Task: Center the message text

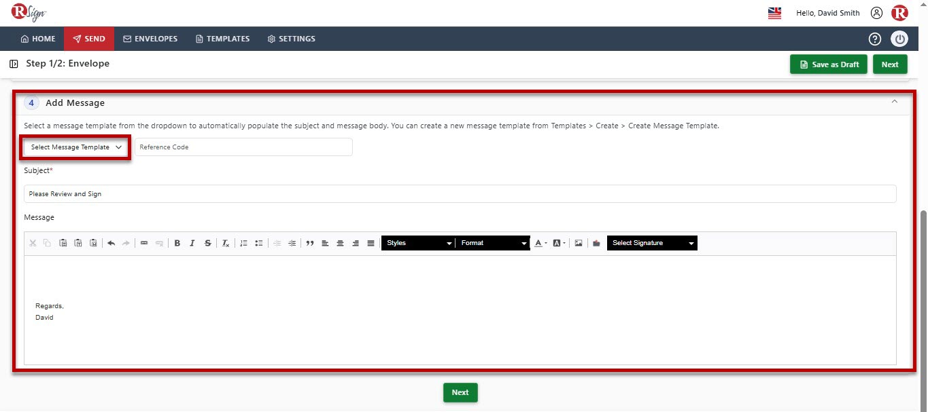Action: tap(340, 243)
